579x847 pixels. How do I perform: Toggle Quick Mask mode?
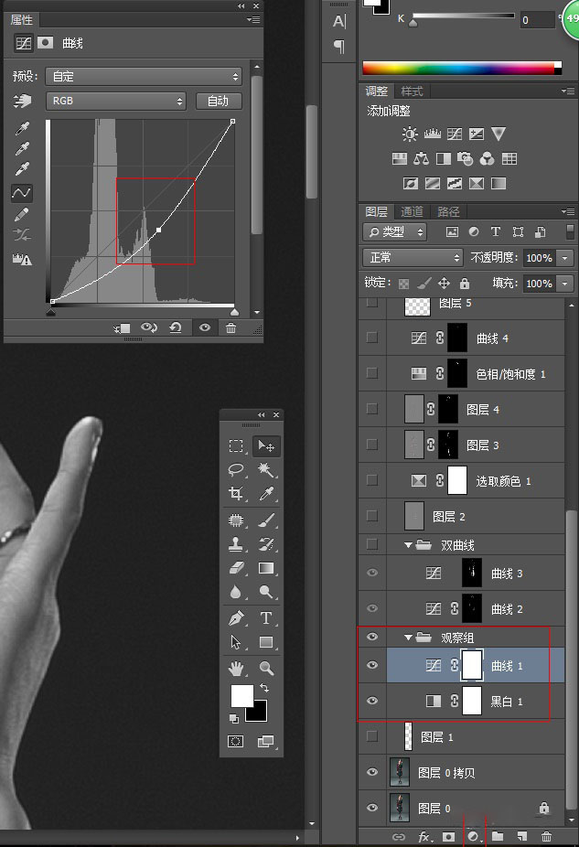coord(235,741)
